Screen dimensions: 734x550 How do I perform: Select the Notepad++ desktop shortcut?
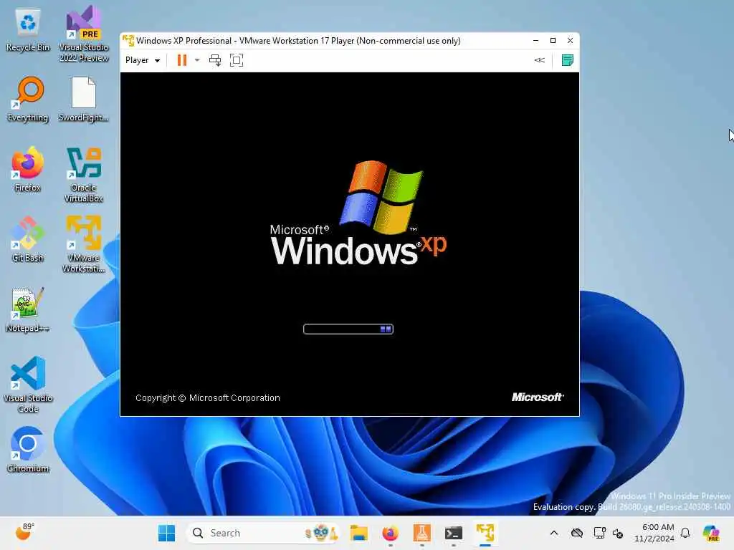[x=28, y=309]
